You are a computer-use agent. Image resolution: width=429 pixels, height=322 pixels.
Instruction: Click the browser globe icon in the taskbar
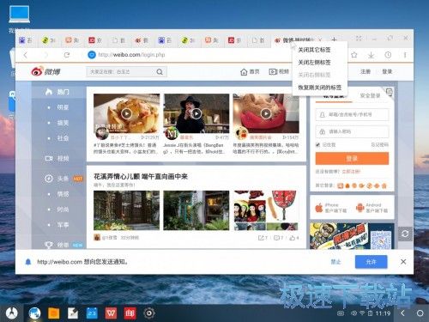(34, 313)
